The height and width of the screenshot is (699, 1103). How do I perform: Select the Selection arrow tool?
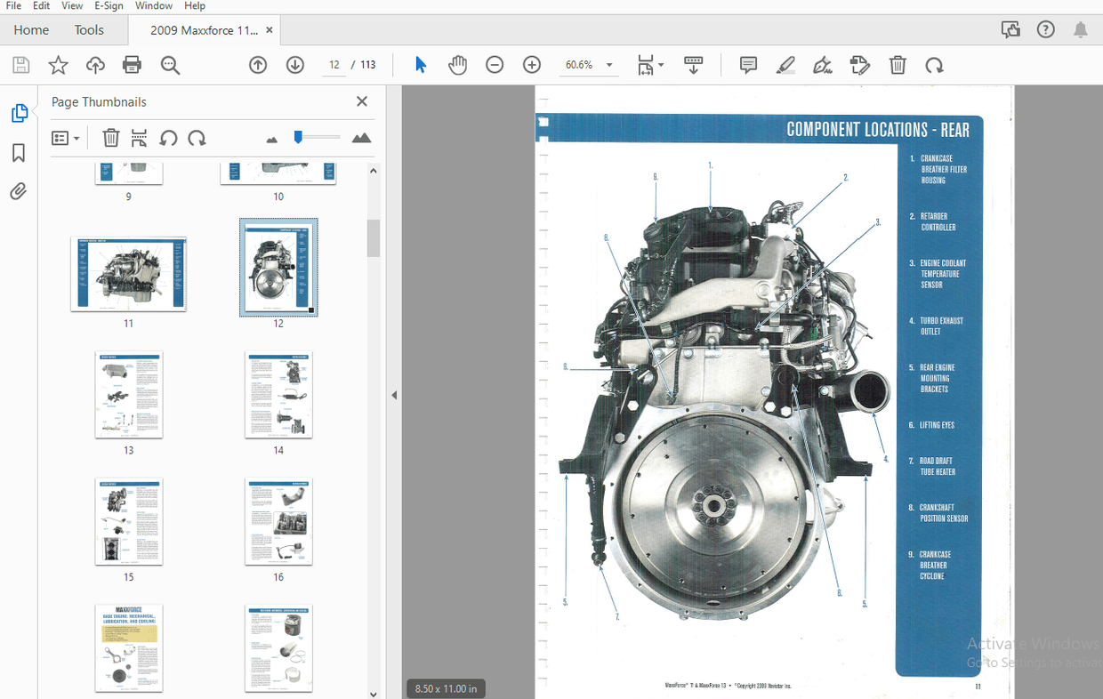[420, 64]
